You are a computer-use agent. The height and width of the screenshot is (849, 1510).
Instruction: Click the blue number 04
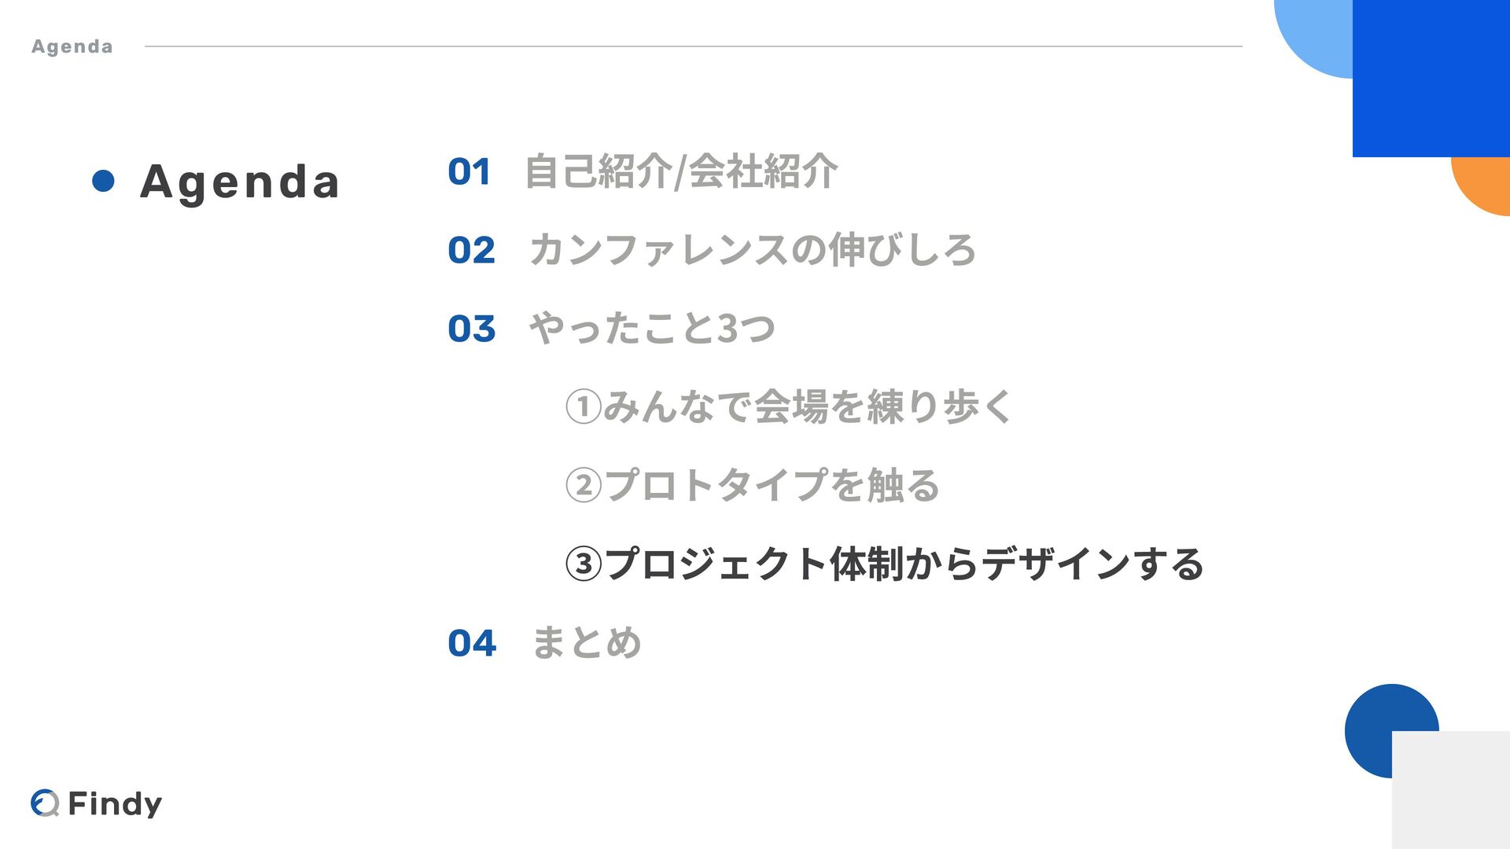tap(472, 643)
